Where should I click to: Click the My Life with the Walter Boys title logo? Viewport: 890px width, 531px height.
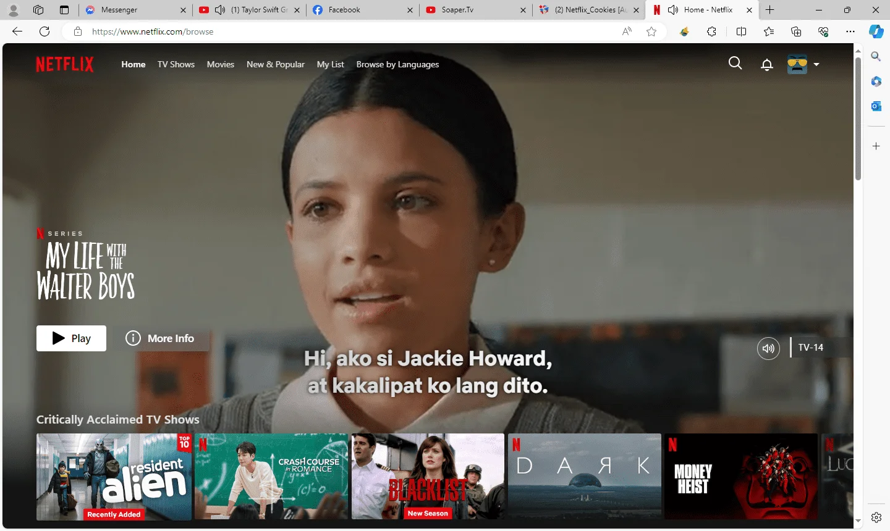point(86,270)
